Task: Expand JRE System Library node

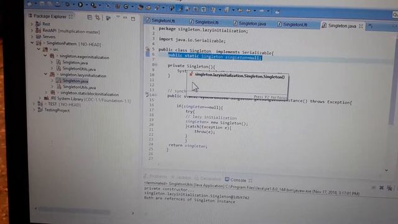Action: (40, 98)
